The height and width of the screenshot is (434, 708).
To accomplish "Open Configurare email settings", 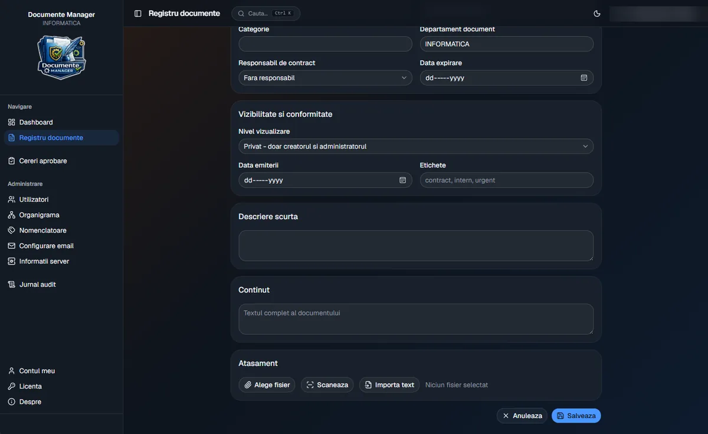I will (61, 246).
